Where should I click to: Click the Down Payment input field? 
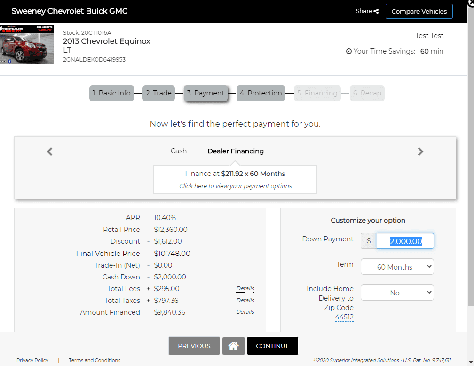[x=405, y=241]
